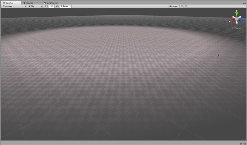Click the green Y axis cone
Screen dimensions: 247x145
click(237, 14)
